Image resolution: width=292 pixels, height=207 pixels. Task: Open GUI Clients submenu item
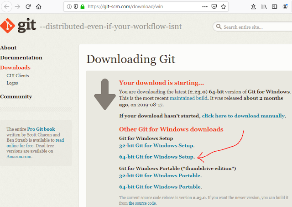pyautogui.click(x=18, y=76)
